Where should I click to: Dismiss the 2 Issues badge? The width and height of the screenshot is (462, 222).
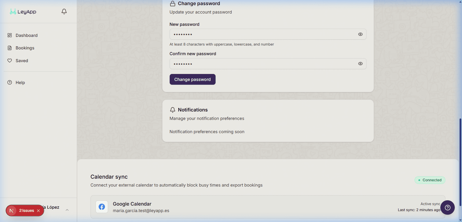pyautogui.click(x=38, y=211)
